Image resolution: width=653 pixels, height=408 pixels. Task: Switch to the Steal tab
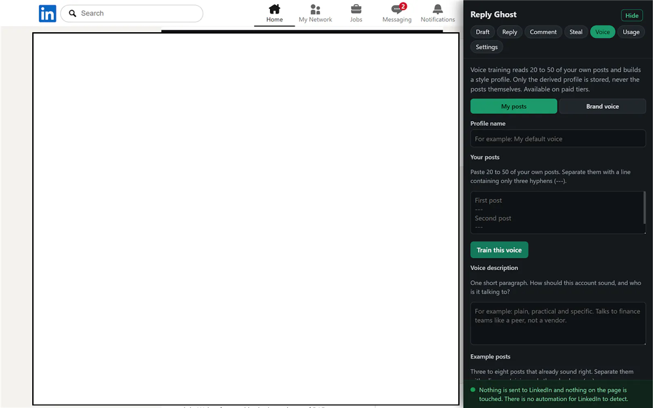pos(576,32)
